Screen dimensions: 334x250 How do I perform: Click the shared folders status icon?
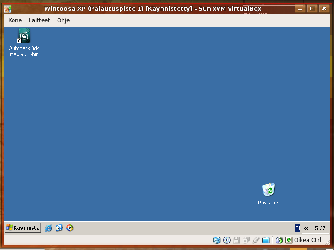[266, 240]
